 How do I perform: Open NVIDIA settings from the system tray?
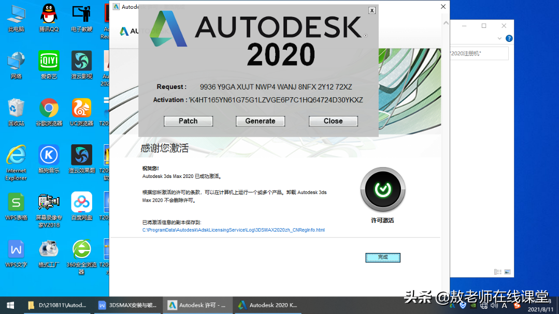click(x=473, y=306)
